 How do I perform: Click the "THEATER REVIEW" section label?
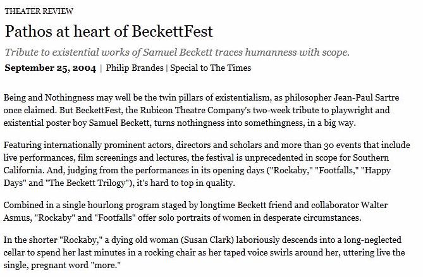[39, 11]
